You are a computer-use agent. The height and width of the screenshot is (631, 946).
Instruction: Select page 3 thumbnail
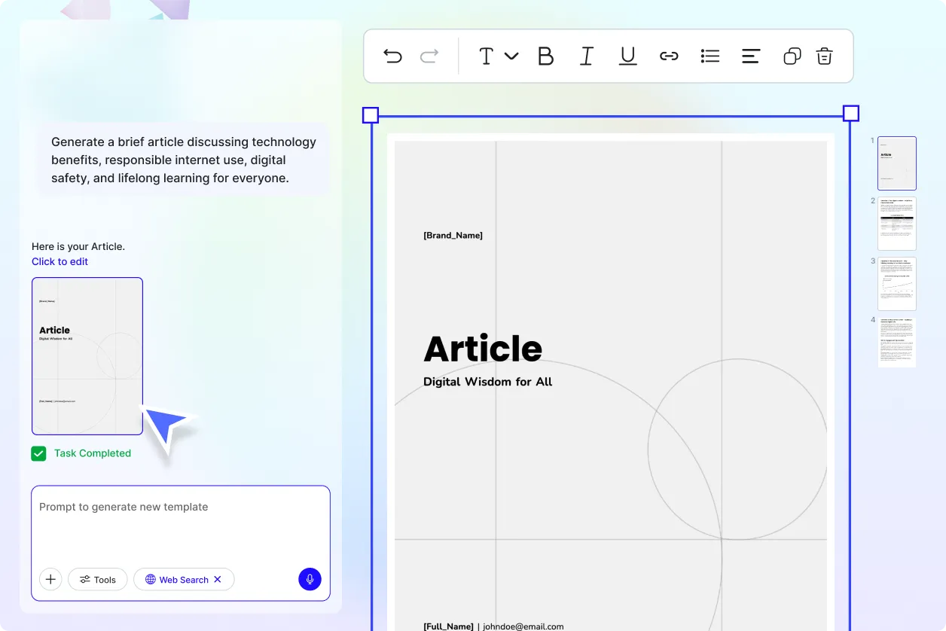897,284
